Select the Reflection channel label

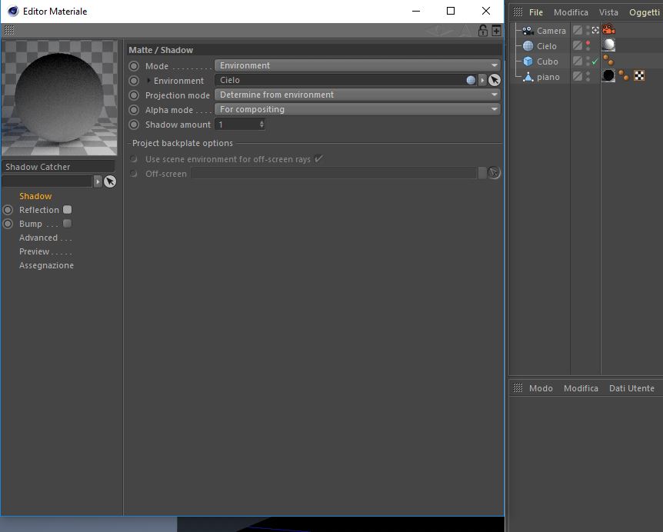click(x=39, y=210)
